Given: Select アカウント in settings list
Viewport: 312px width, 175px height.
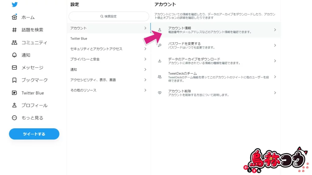Looking at the screenshot, I should coord(108,28).
